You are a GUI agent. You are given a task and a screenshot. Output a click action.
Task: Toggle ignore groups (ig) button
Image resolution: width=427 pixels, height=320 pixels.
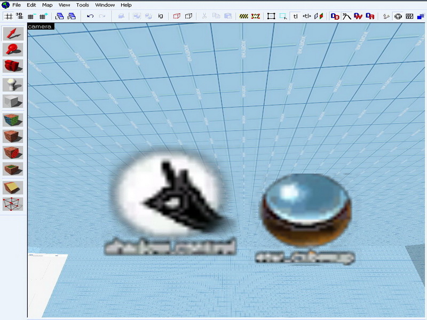tap(160, 16)
